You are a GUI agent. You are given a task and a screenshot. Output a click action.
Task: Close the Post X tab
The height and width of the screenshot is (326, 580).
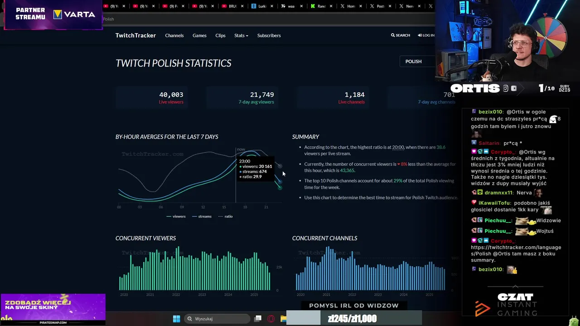coord(390,6)
